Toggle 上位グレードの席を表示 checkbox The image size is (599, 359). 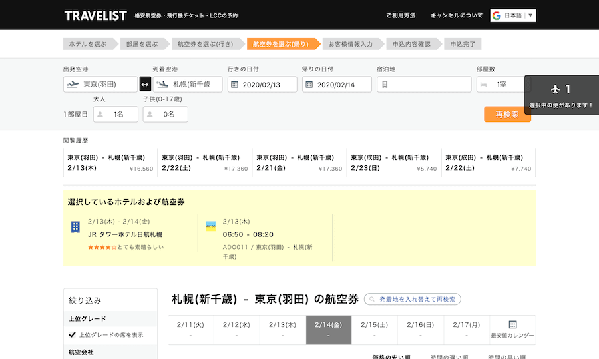[x=72, y=335]
